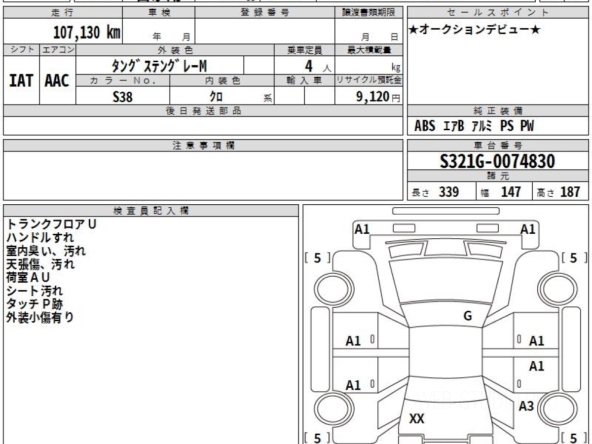Image resolution: width=592 pixels, height=444 pixels.
Task: Select the 外装小傷有り inspector note line
Action: 39,317
